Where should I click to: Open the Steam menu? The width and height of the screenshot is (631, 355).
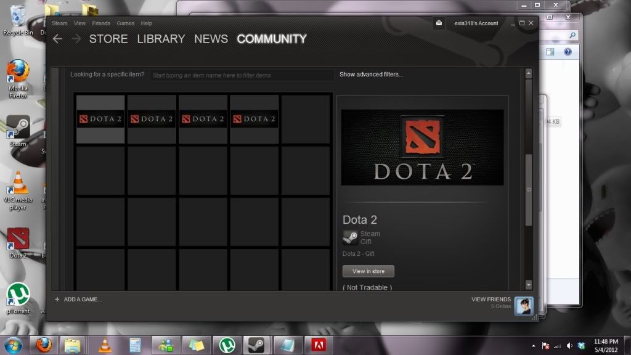click(60, 23)
